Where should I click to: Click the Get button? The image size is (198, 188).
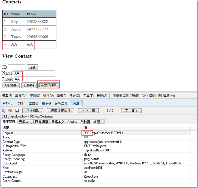click(x=32, y=67)
